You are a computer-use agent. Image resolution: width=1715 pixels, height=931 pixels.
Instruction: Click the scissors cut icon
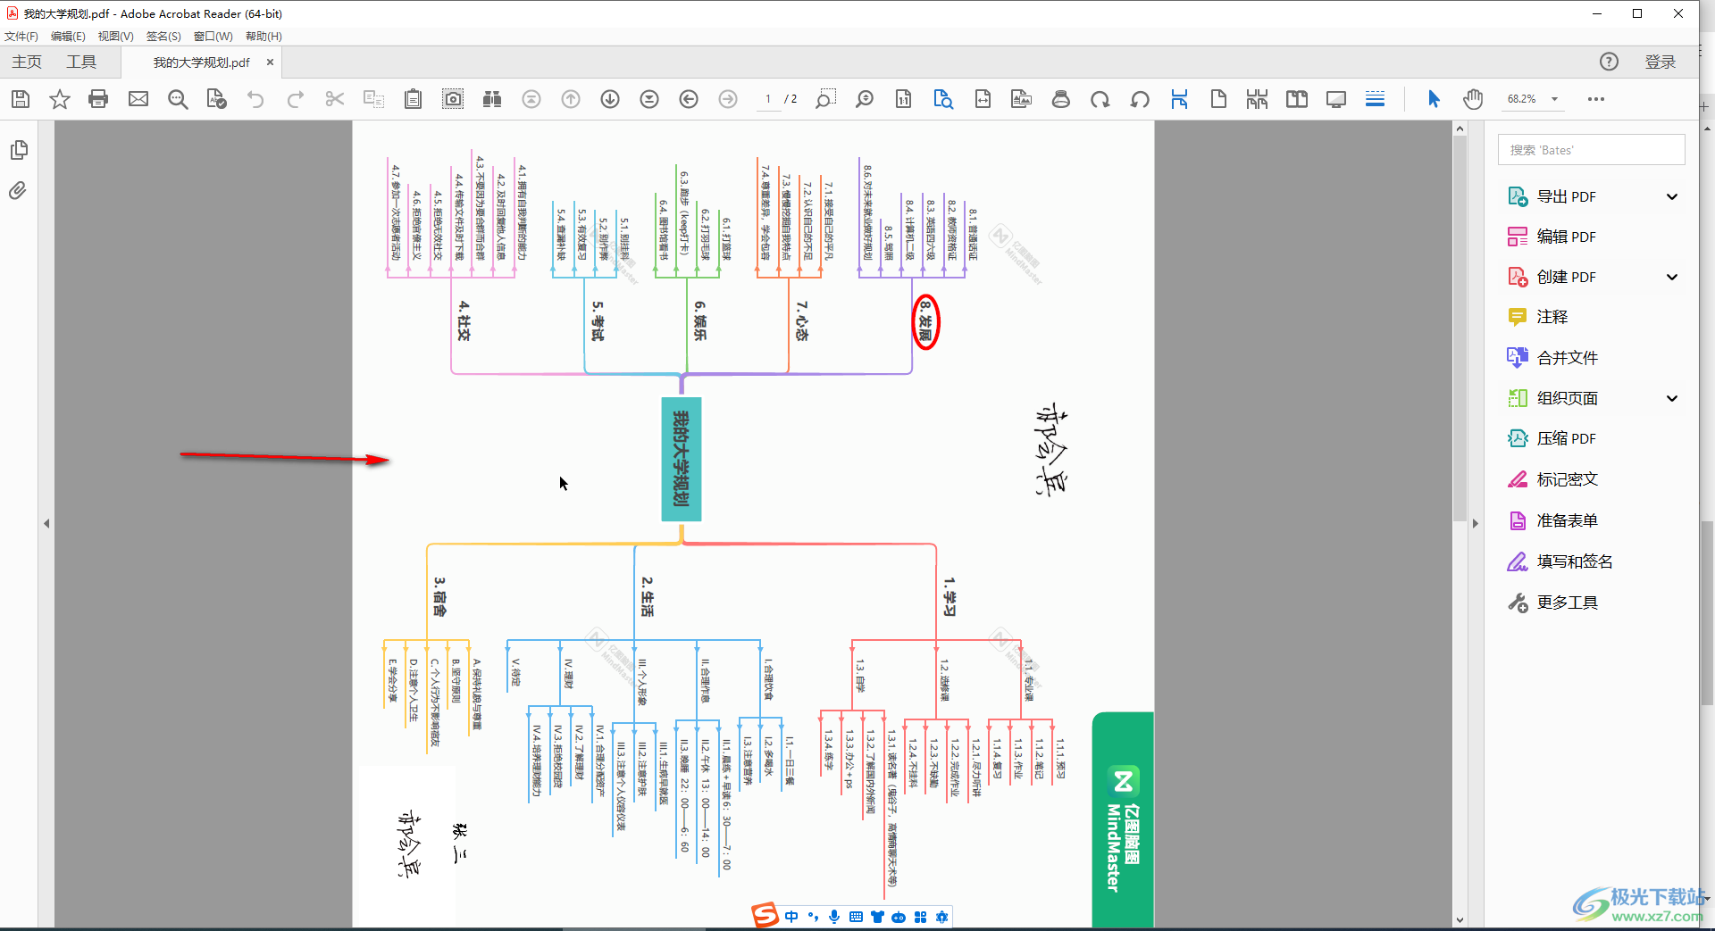point(335,99)
